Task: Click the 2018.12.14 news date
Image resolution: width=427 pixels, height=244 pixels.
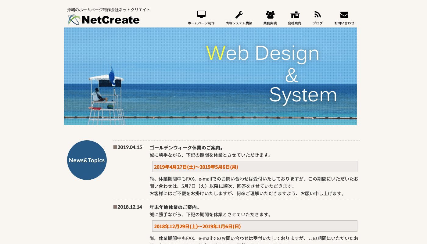Action: pyautogui.click(x=130, y=207)
